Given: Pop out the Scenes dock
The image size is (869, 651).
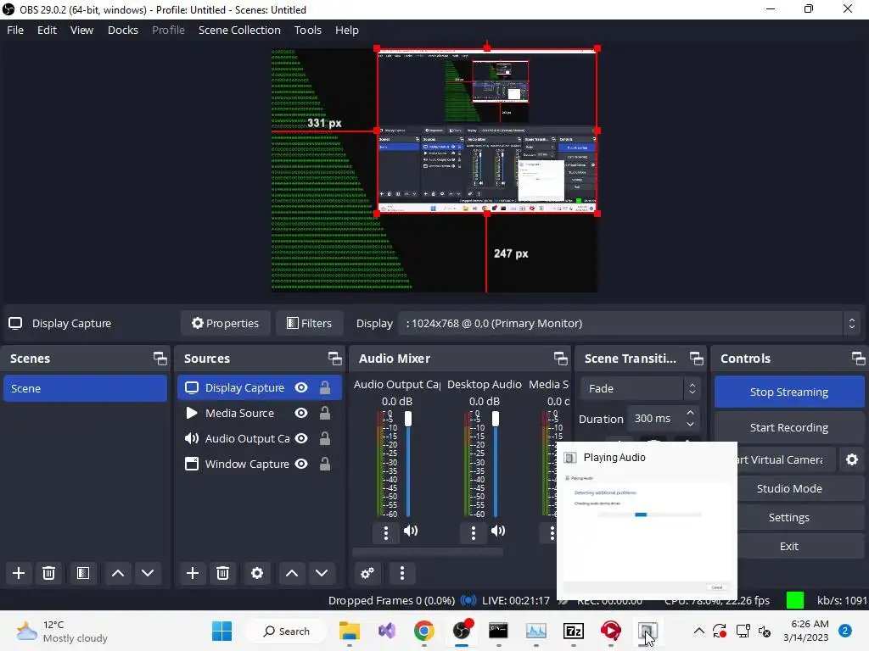Looking at the screenshot, I should pyautogui.click(x=160, y=359).
